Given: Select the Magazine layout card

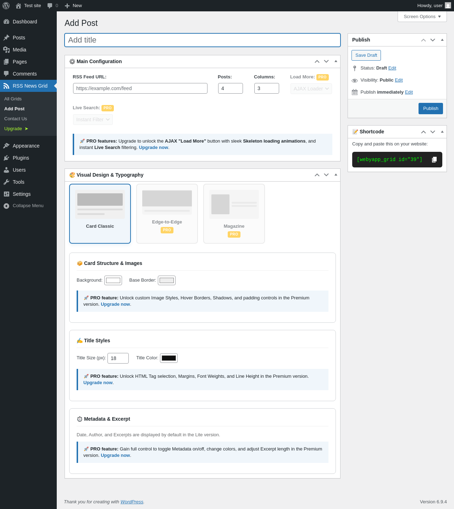Looking at the screenshot, I should click(x=234, y=214).
